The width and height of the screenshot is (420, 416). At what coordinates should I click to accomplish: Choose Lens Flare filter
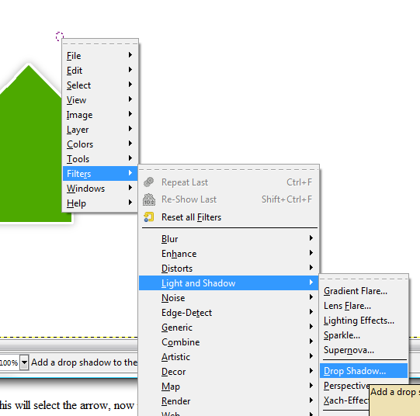tap(364, 306)
